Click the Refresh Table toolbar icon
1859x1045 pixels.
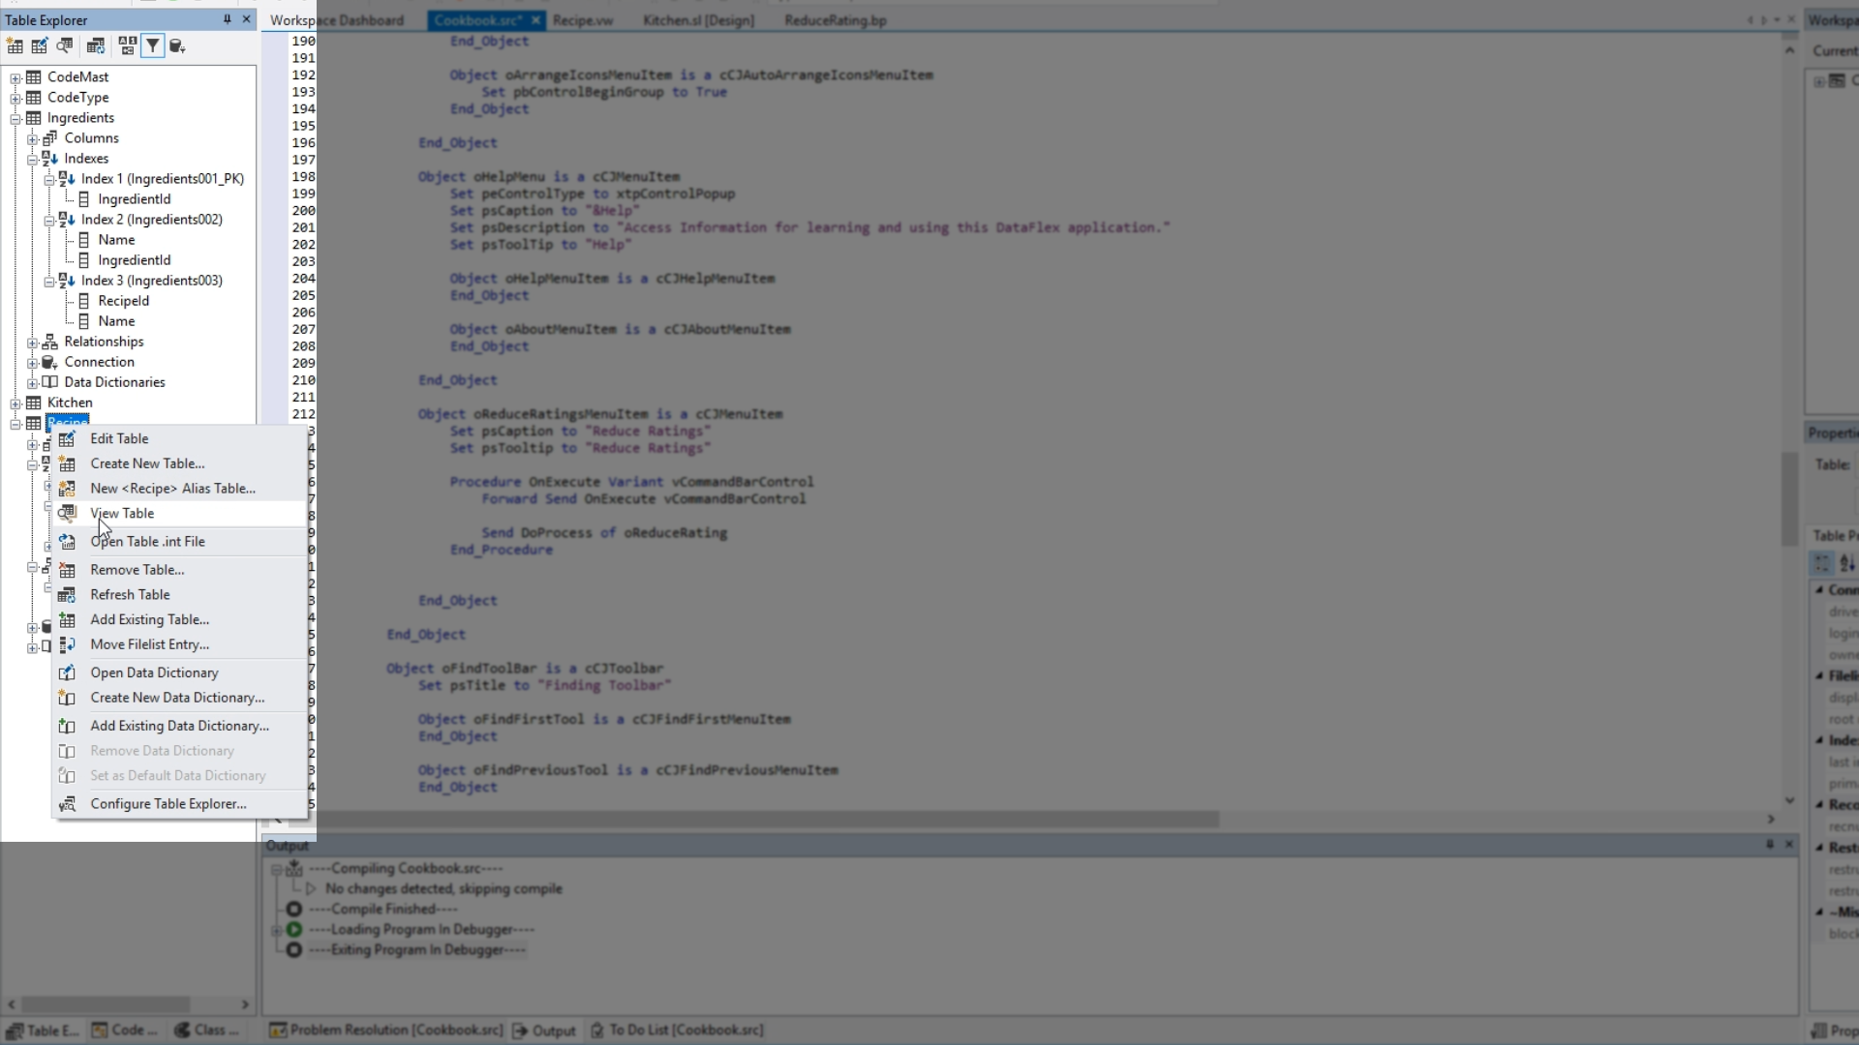point(95,45)
